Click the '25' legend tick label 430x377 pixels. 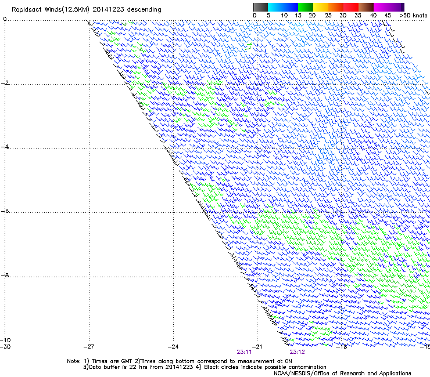(x=328, y=16)
